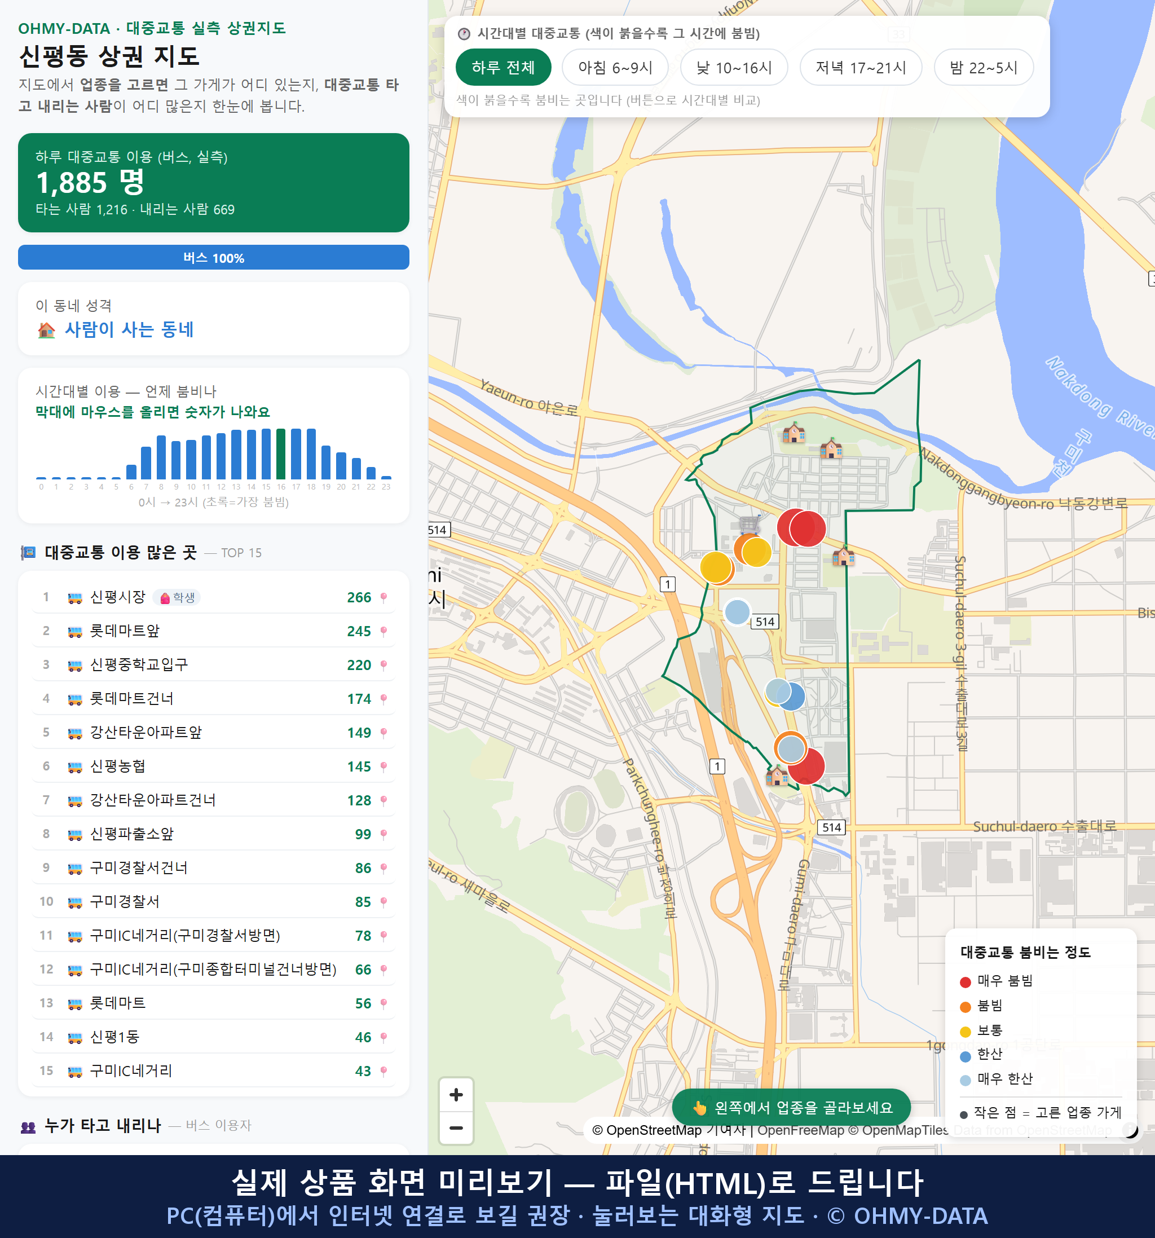
Task: Click the count 43 in the last list row
Action: (363, 1072)
